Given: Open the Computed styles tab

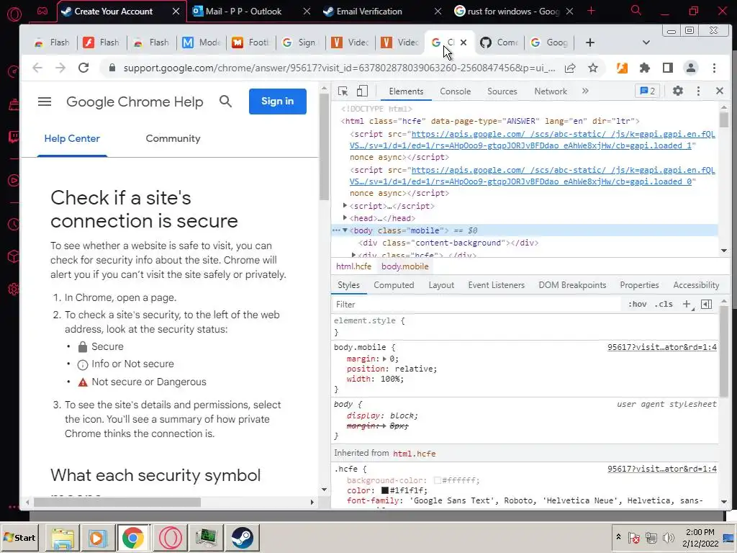Looking at the screenshot, I should pos(394,285).
